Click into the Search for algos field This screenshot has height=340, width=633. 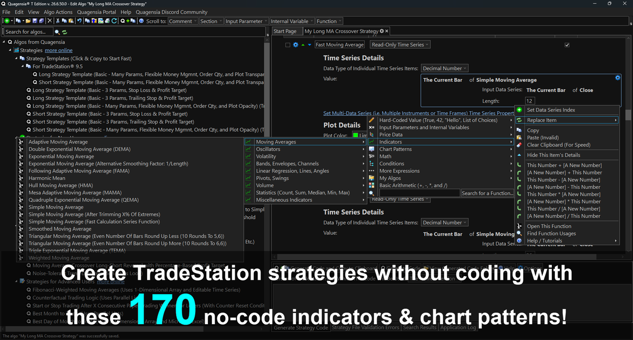[28, 32]
